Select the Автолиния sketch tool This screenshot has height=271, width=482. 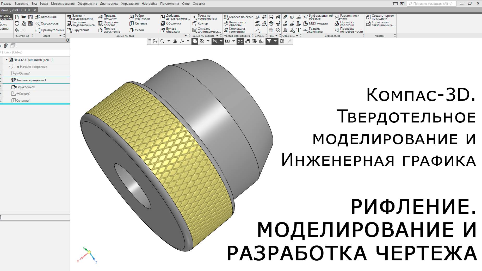[x=48, y=17]
